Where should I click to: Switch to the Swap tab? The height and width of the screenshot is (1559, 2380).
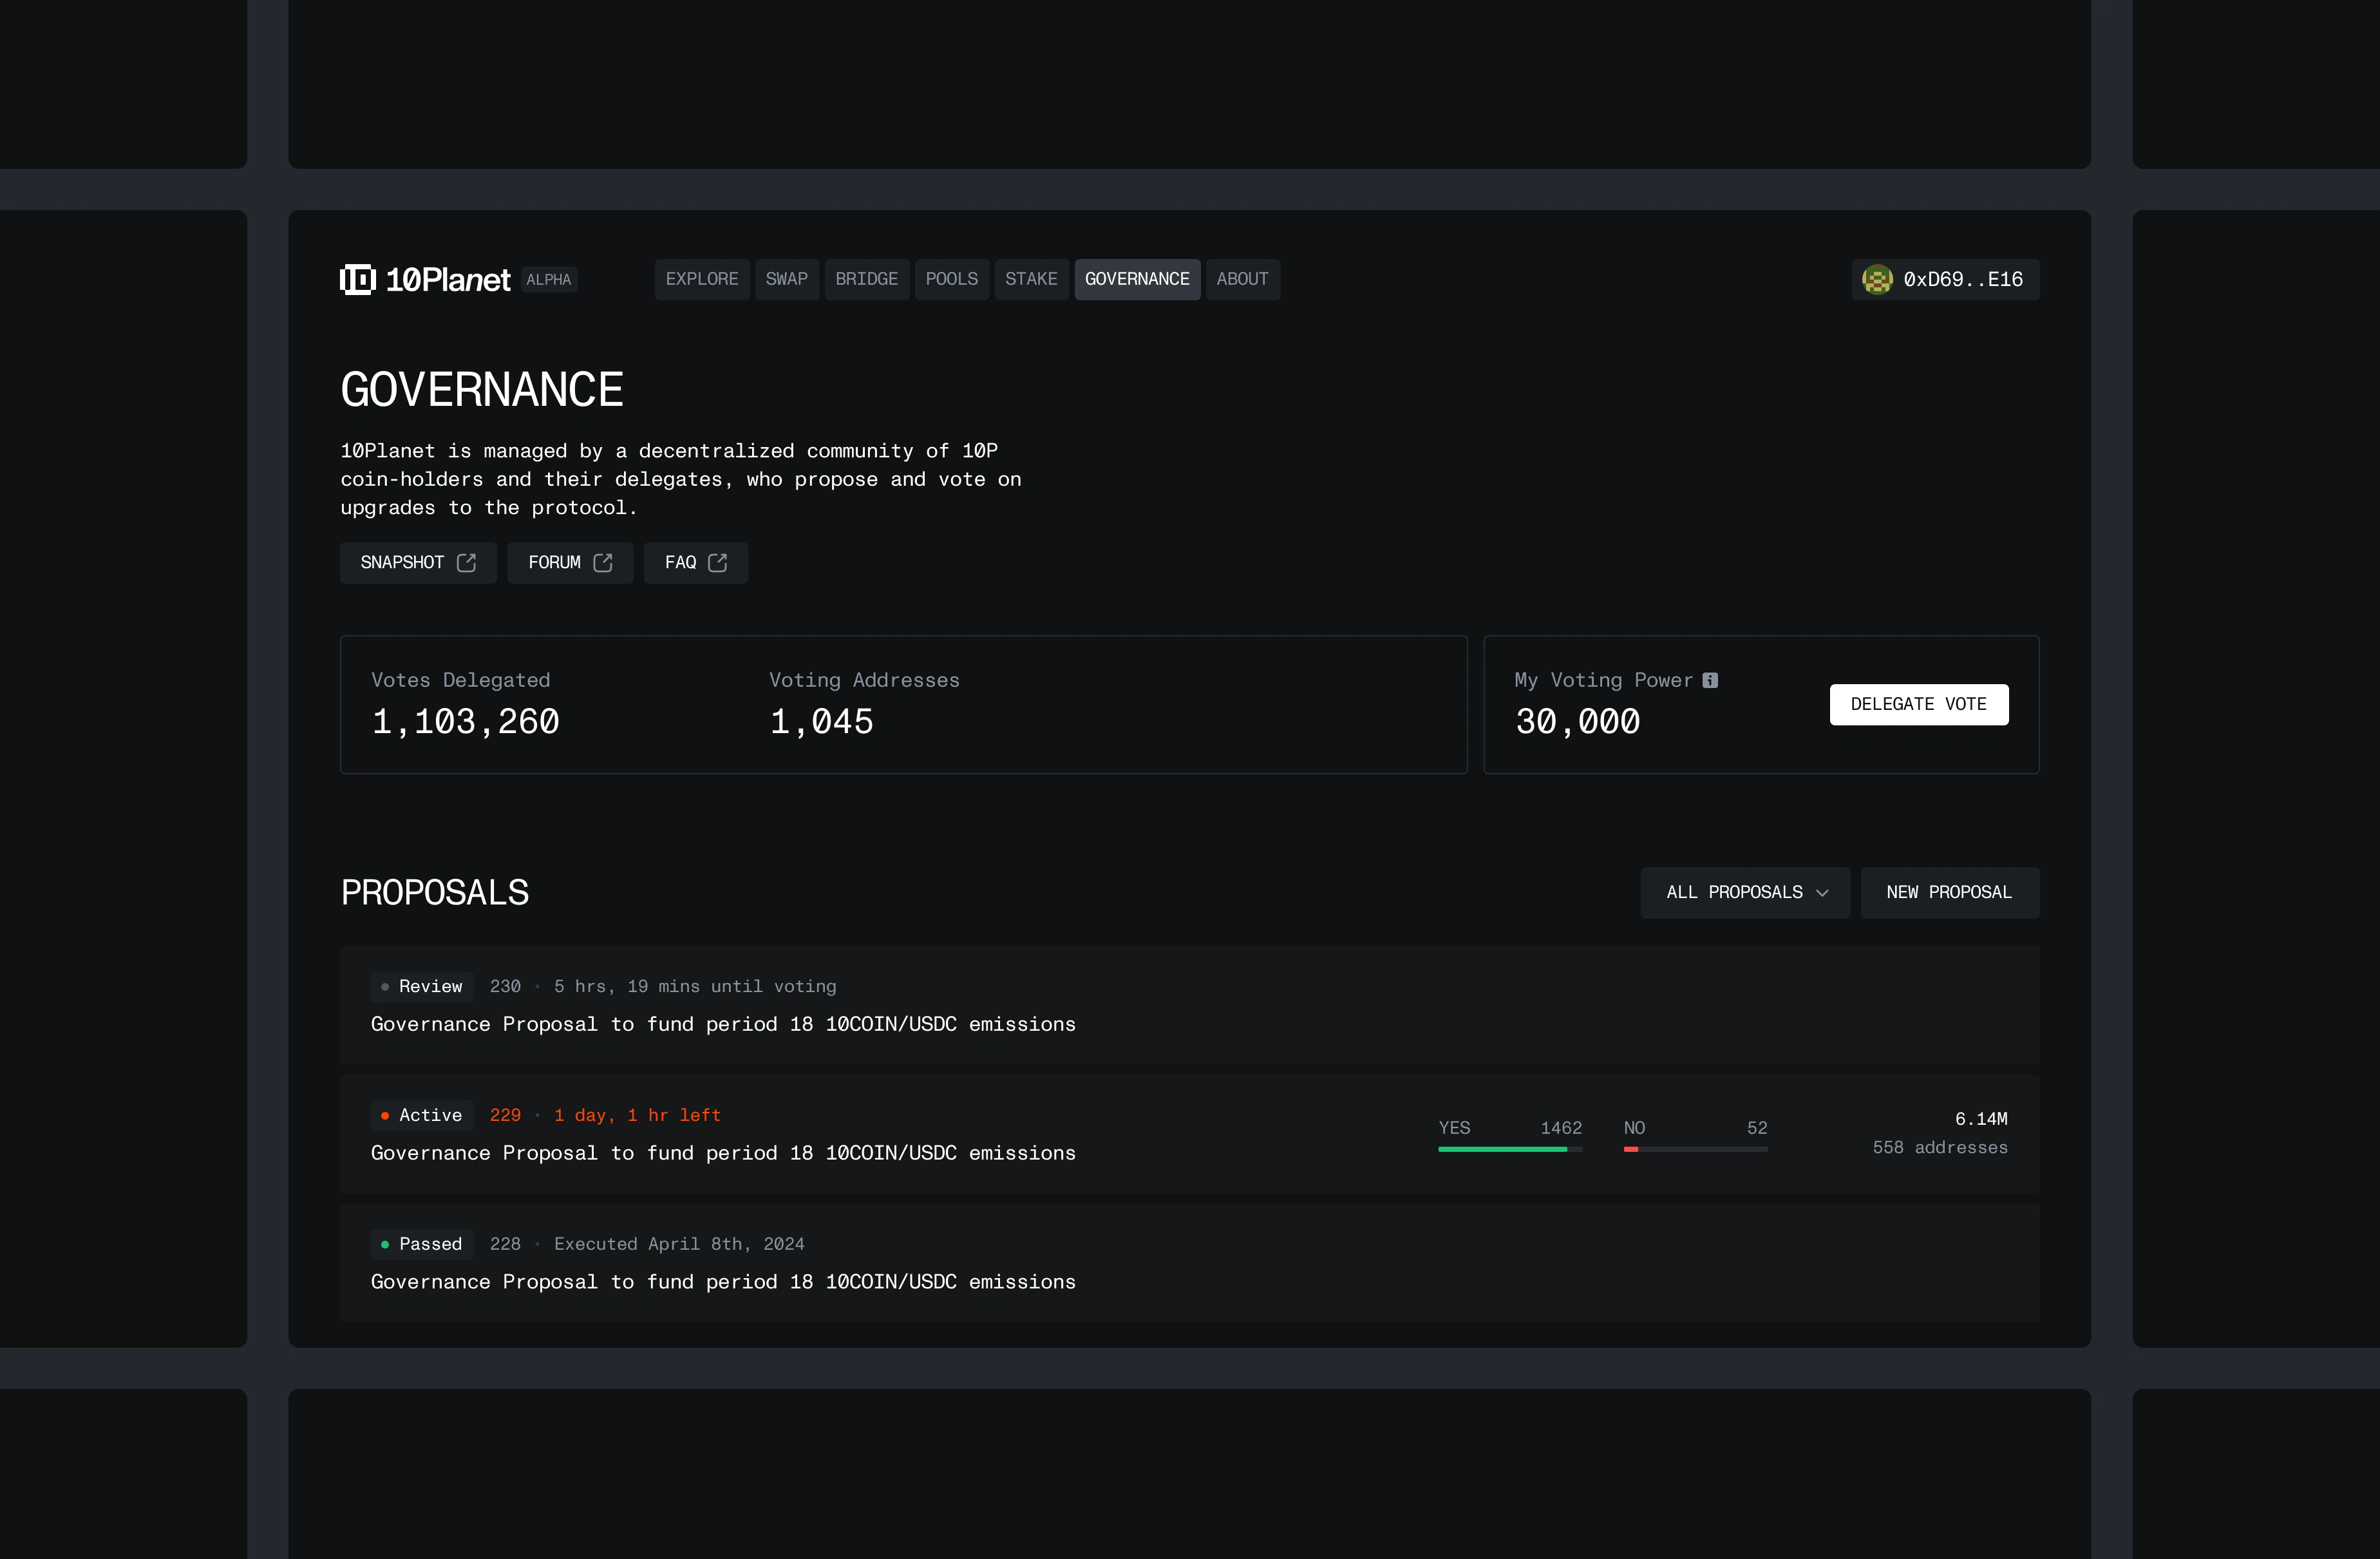click(787, 279)
